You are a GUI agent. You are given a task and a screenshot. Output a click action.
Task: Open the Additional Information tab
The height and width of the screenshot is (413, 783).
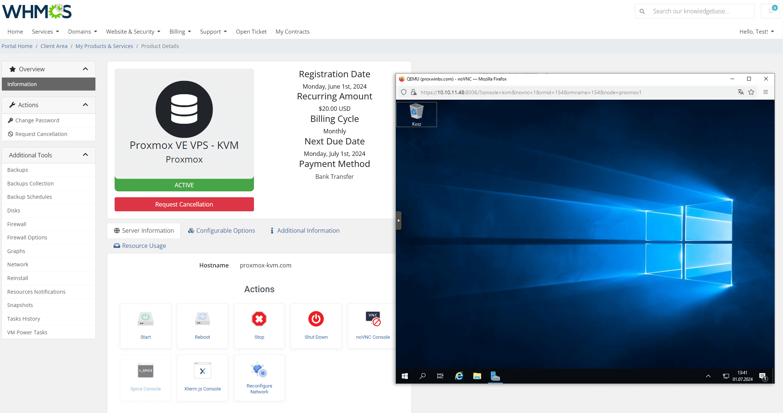pyautogui.click(x=304, y=230)
